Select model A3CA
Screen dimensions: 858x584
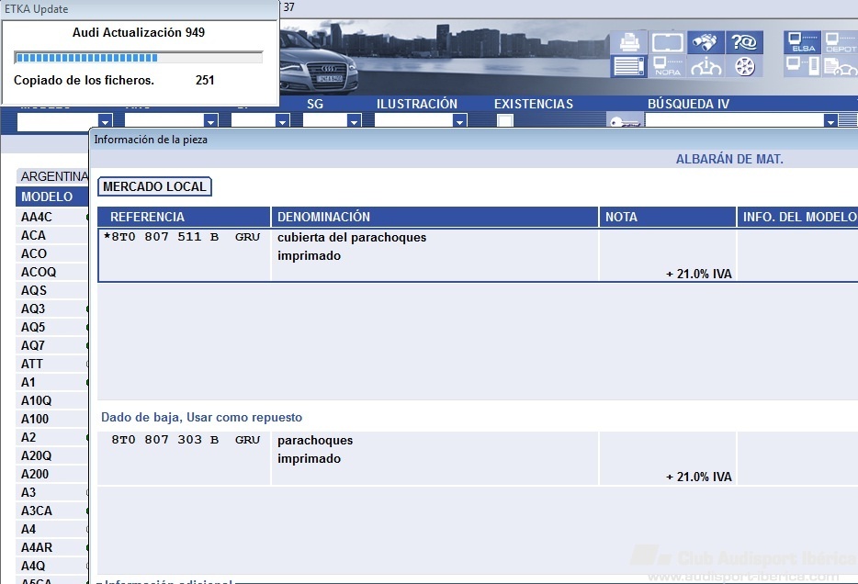coord(52,511)
